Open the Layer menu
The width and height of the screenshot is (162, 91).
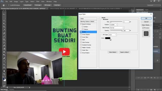pyautogui.click(x=22, y=2)
